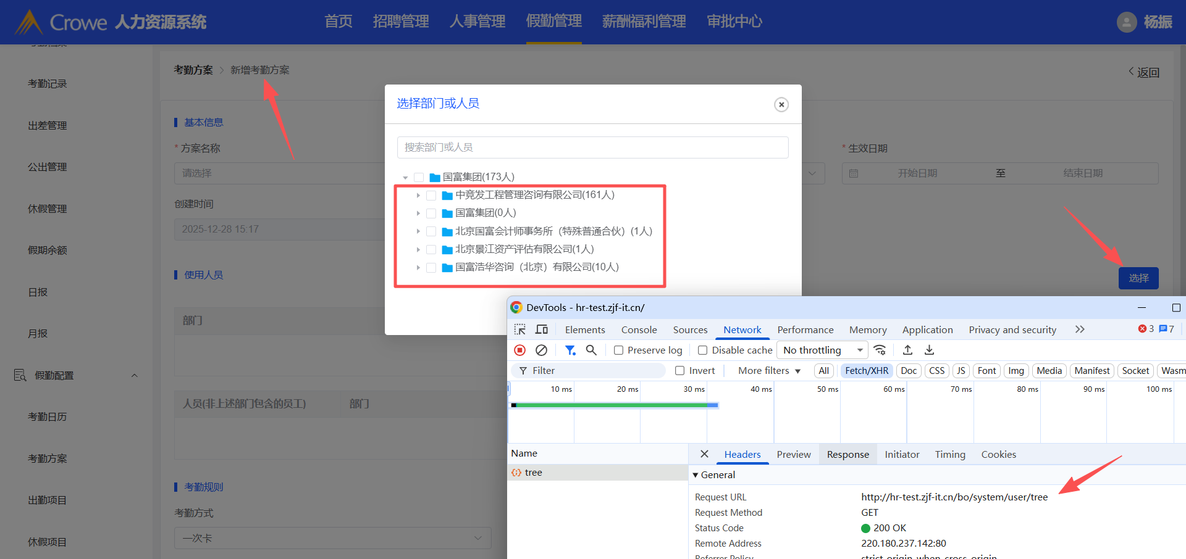Click the clear network log icon
The height and width of the screenshot is (559, 1186).
coord(541,350)
